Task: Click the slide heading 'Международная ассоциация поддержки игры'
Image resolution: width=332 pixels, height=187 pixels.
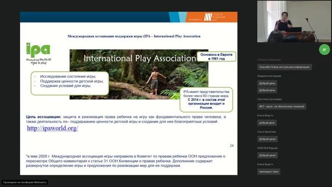Action: [134, 36]
